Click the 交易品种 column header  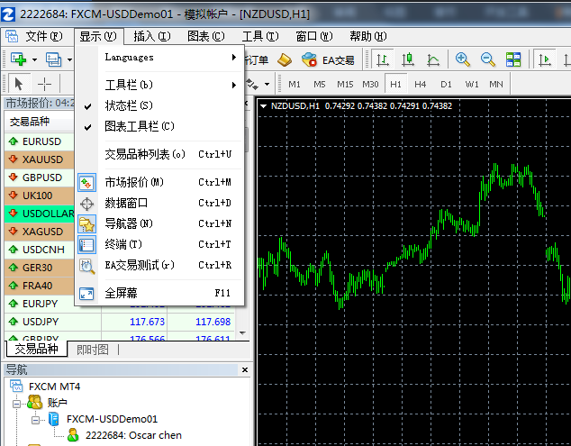pos(40,122)
